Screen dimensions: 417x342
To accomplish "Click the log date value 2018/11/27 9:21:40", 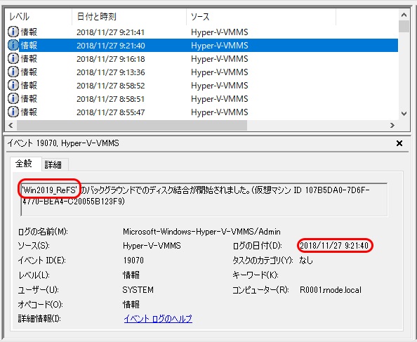I will (x=334, y=246).
